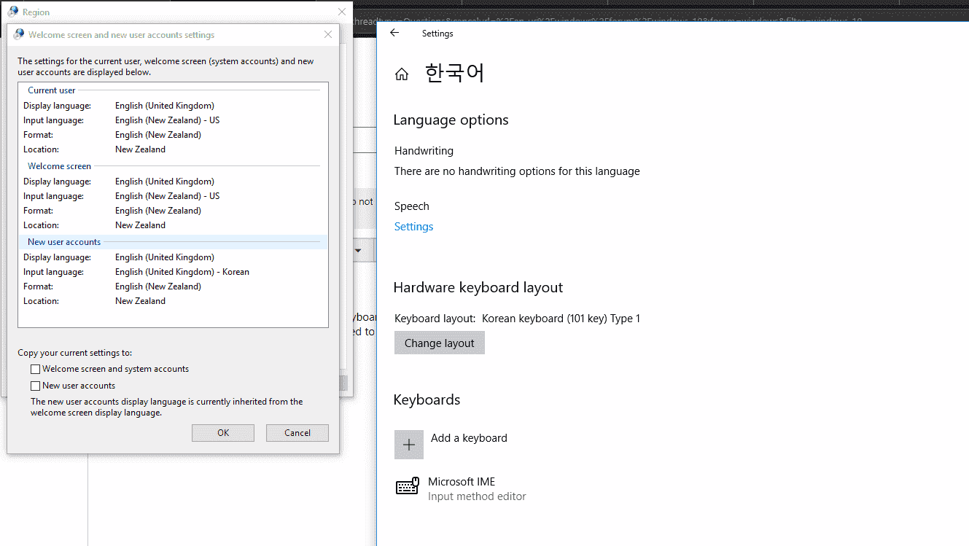Click the Handwriting label
Screen dimensions: 969x546
[424, 151]
